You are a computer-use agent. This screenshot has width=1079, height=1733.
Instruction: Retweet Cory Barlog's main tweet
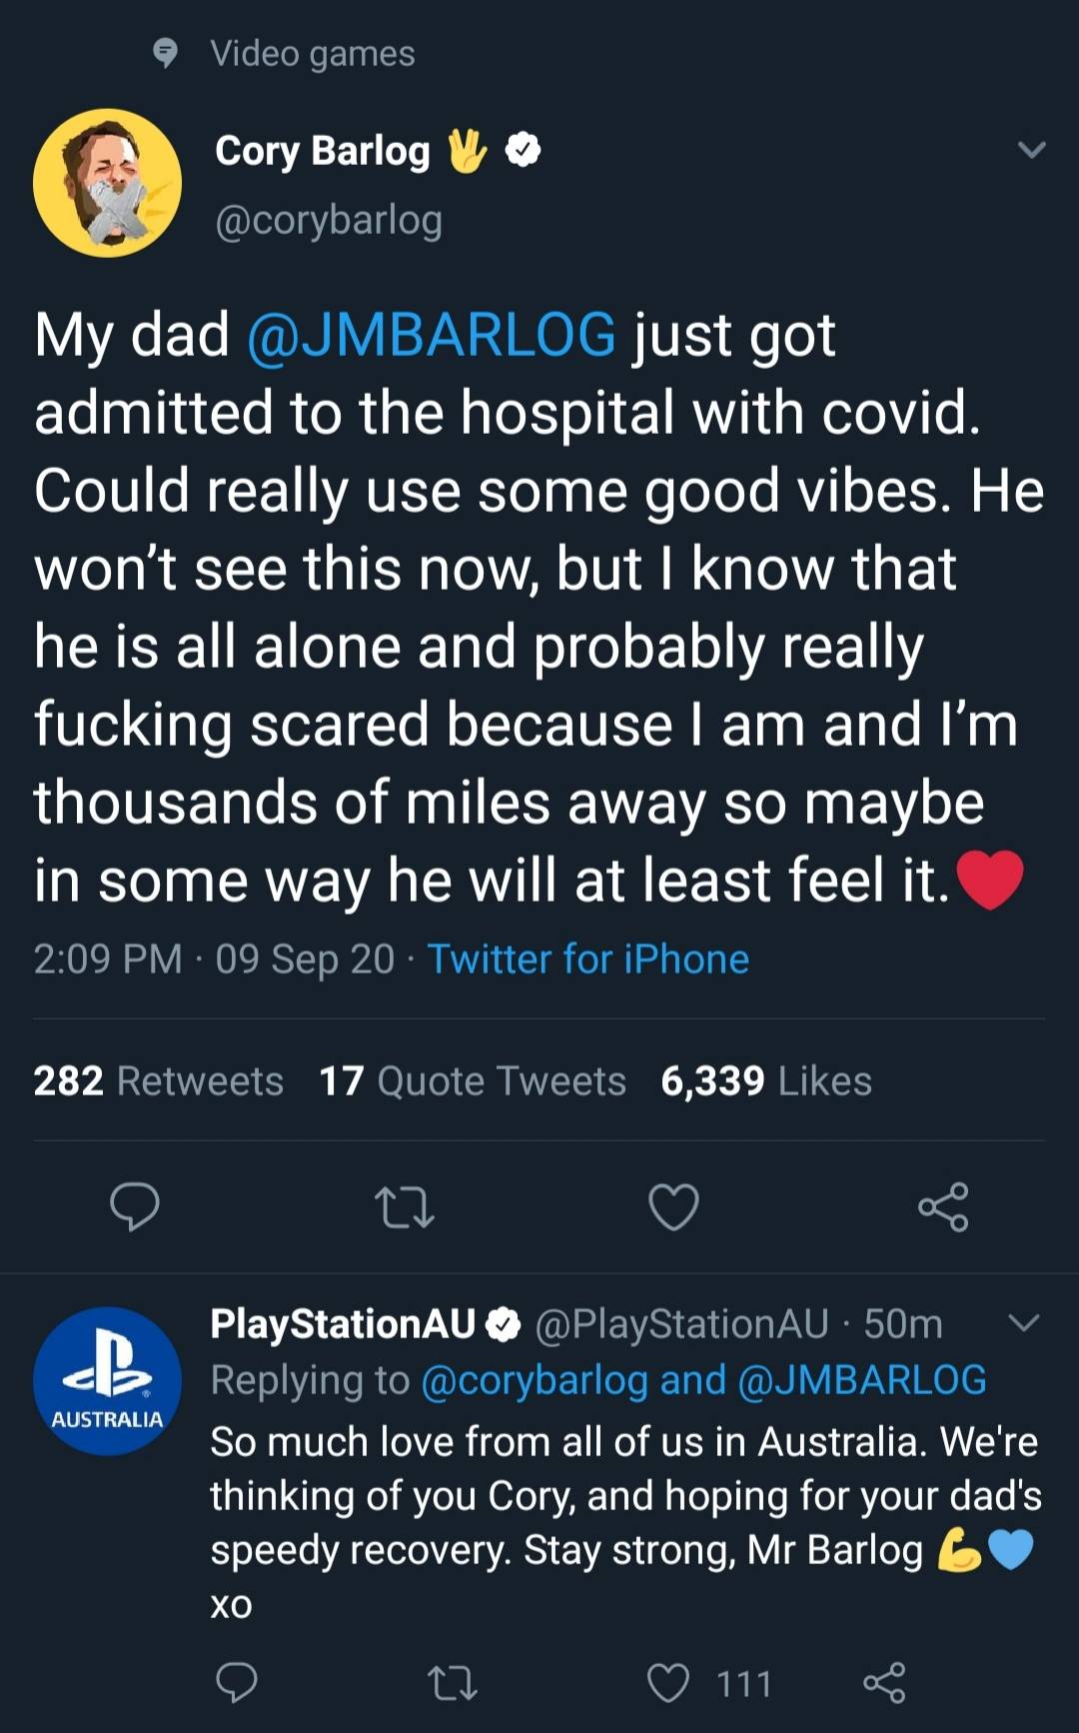[x=404, y=1206]
